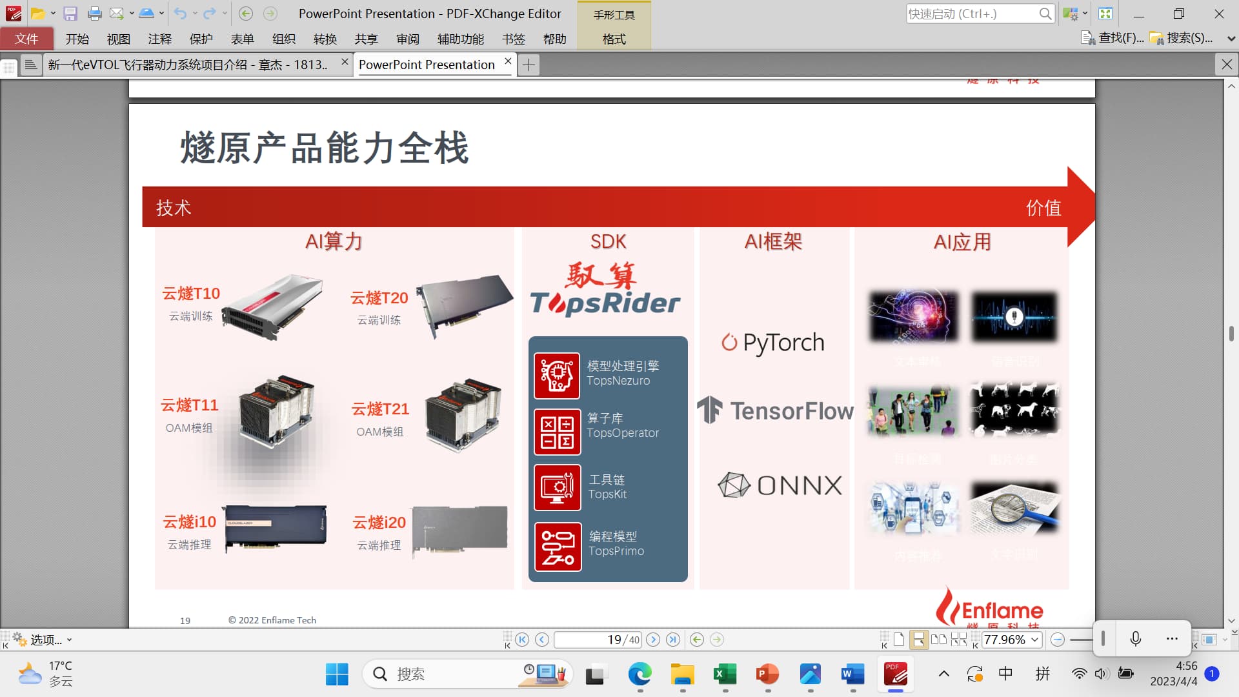
Task: Click the quick launch search box
Action: point(980,14)
